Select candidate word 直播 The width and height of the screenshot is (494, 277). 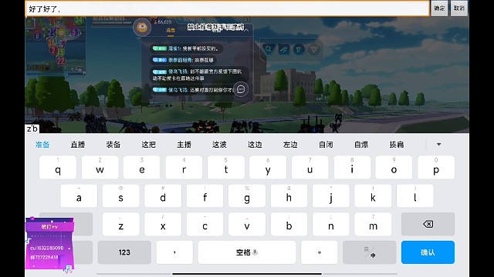click(x=78, y=145)
